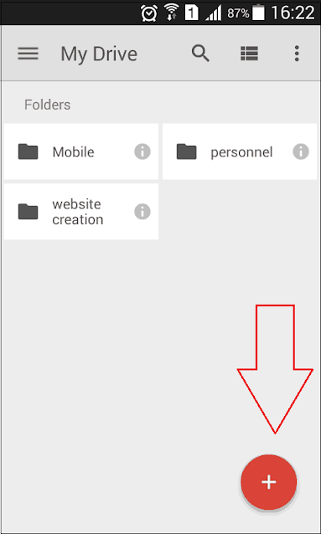Click the personnel folder icon
The width and height of the screenshot is (321, 534).
point(187,151)
